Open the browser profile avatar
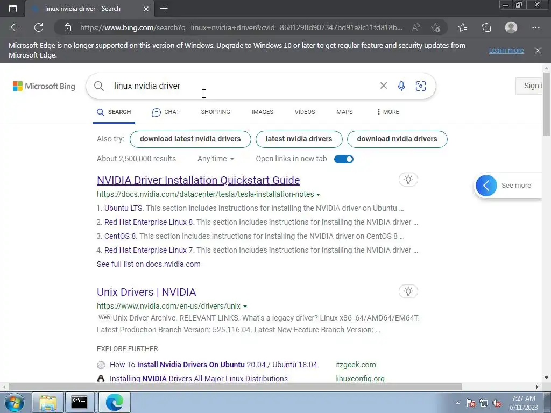The width and height of the screenshot is (551, 413). pyautogui.click(x=511, y=27)
